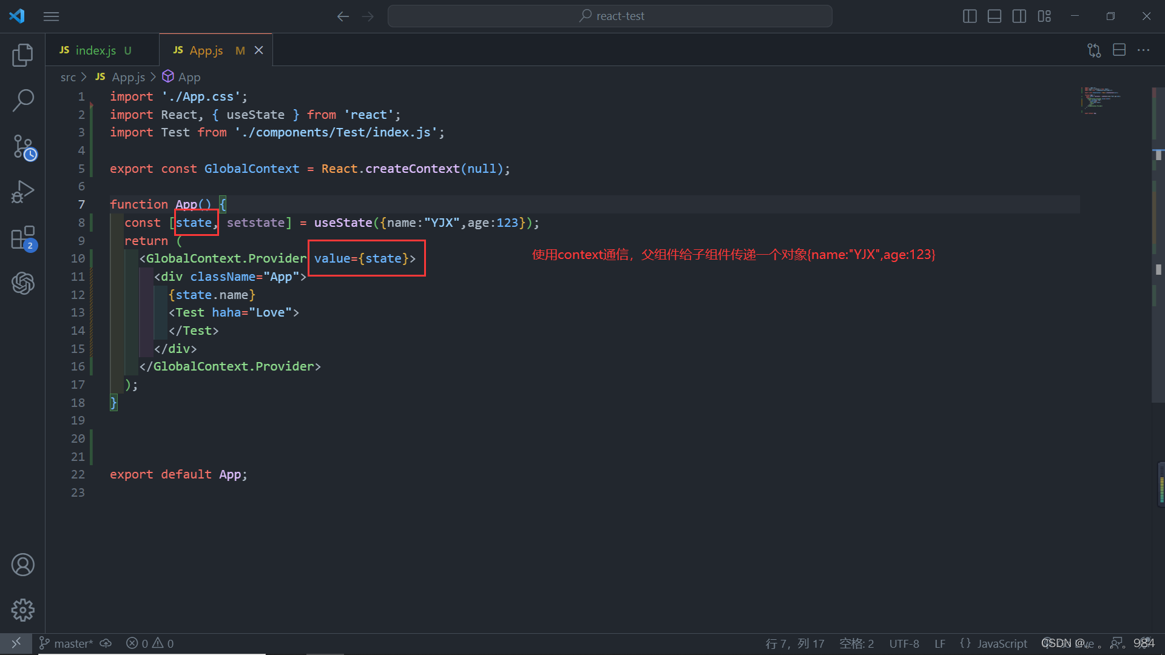
Task: Open the Manage settings gear
Action: [x=23, y=610]
